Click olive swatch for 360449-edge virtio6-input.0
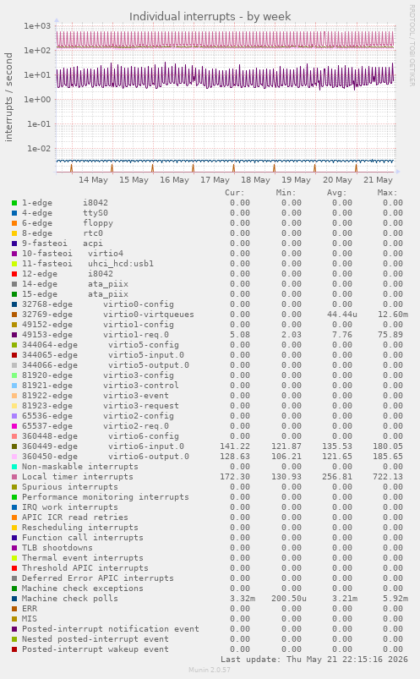Viewport: 420px width, 679px height. click(14, 446)
